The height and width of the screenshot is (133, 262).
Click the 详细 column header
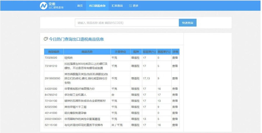[176, 52]
